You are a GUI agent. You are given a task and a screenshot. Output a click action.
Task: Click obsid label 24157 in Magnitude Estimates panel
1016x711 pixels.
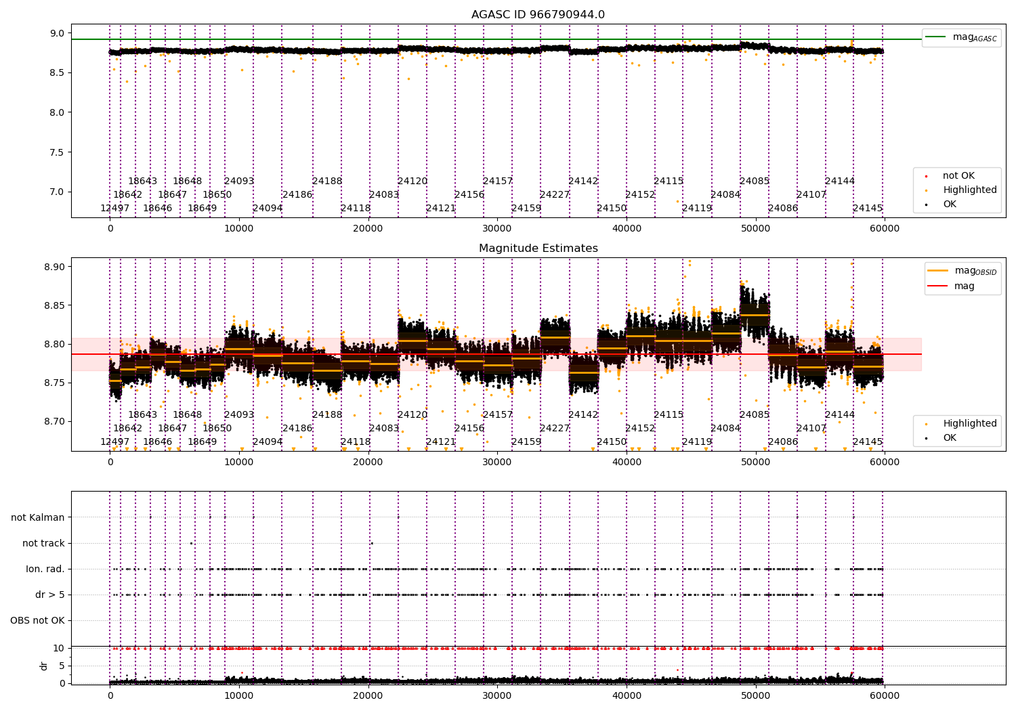[498, 415]
